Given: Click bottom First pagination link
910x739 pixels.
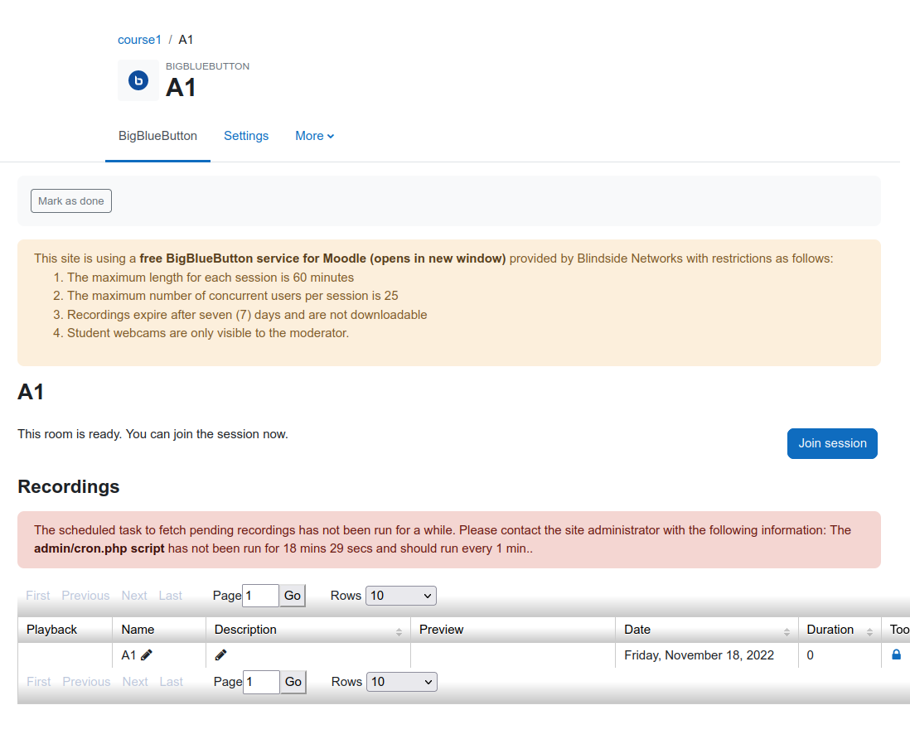Looking at the screenshot, I should [x=38, y=682].
